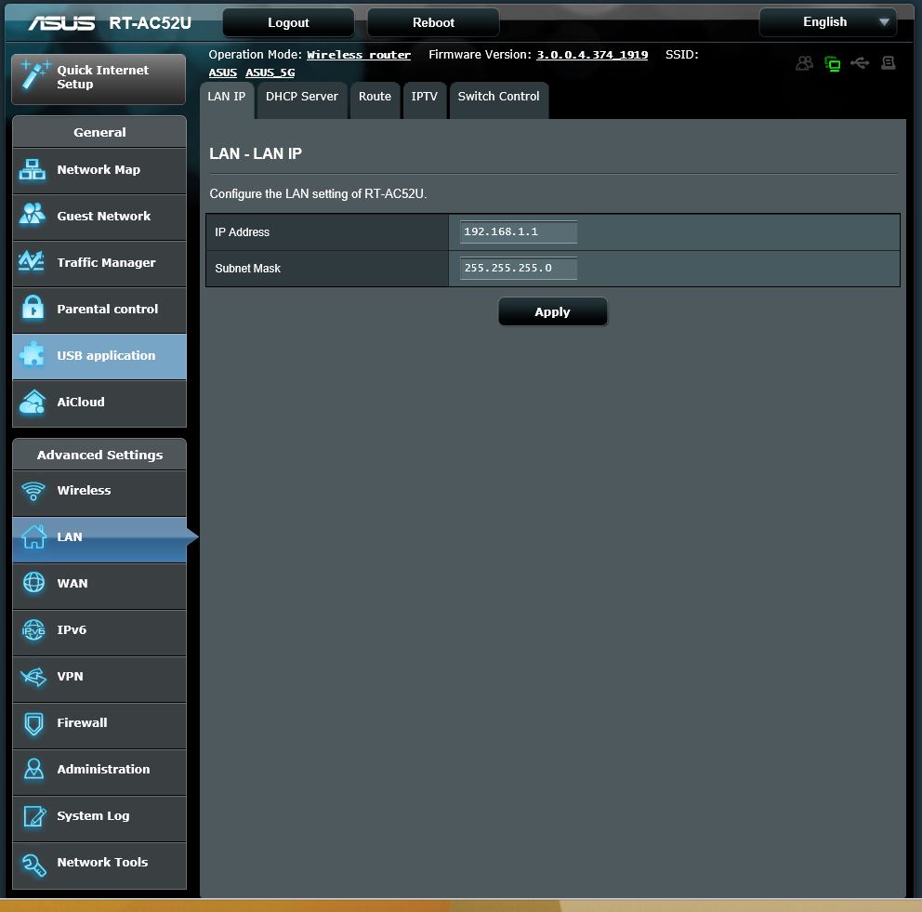This screenshot has height=912, width=922.
Task: Click the Reboot button
Action: (x=433, y=22)
